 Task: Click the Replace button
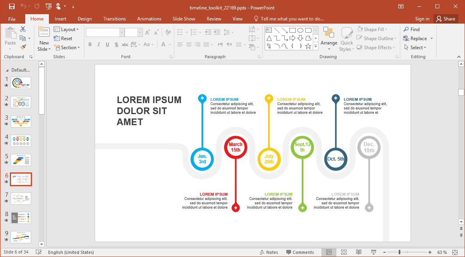418,39
